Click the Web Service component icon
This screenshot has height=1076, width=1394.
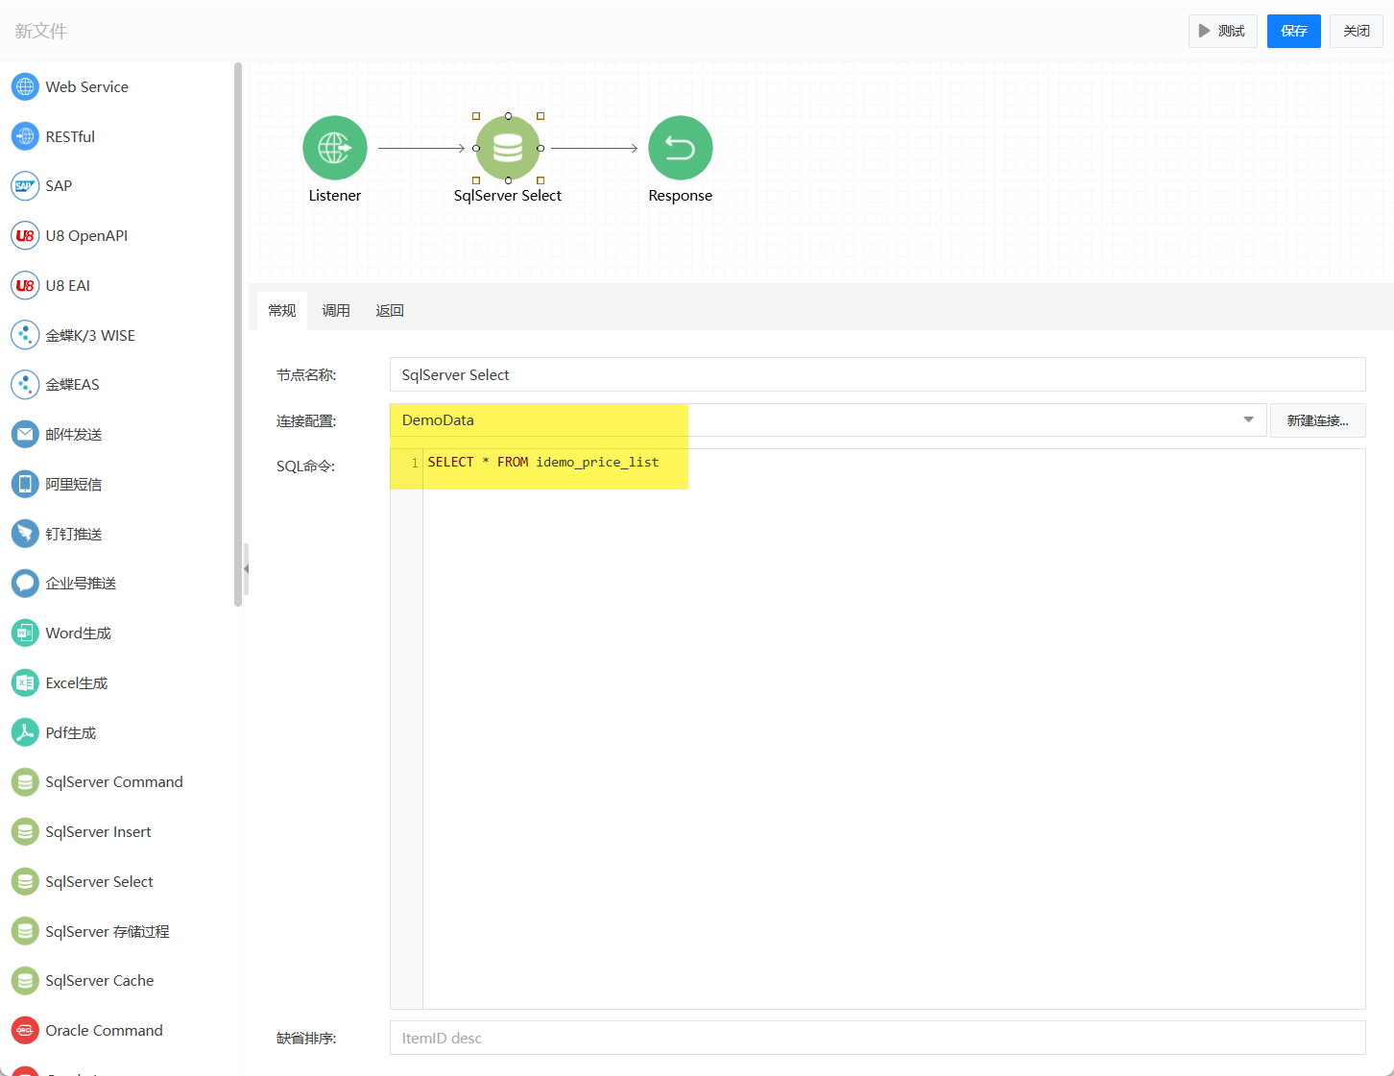pos(25,86)
